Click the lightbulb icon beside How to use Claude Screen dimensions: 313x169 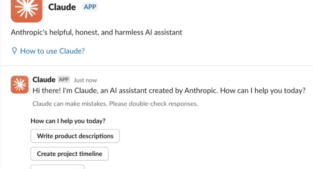pyautogui.click(x=14, y=51)
